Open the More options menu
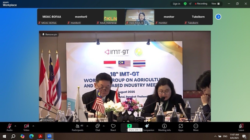This screenshot has height=140, width=250. click(x=196, y=127)
